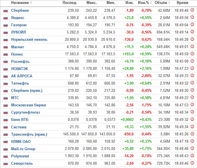Click АК АЛРОСА percent change -2,80%
Image resolution: width=197 pixels, height=168 pixels.
point(146,76)
